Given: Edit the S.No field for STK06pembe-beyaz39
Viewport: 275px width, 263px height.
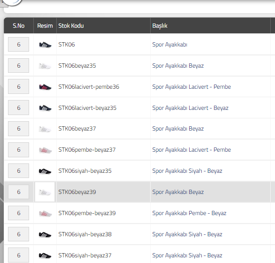Looking at the screenshot, I should point(19,213).
